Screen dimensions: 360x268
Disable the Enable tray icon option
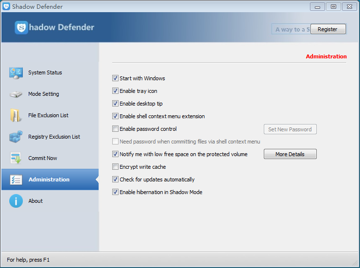pyautogui.click(x=115, y=91)
